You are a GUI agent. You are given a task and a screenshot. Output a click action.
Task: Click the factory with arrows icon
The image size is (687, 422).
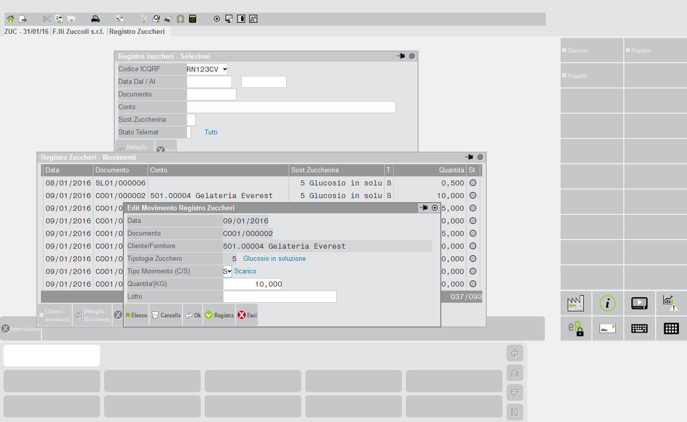pos(576,303)
